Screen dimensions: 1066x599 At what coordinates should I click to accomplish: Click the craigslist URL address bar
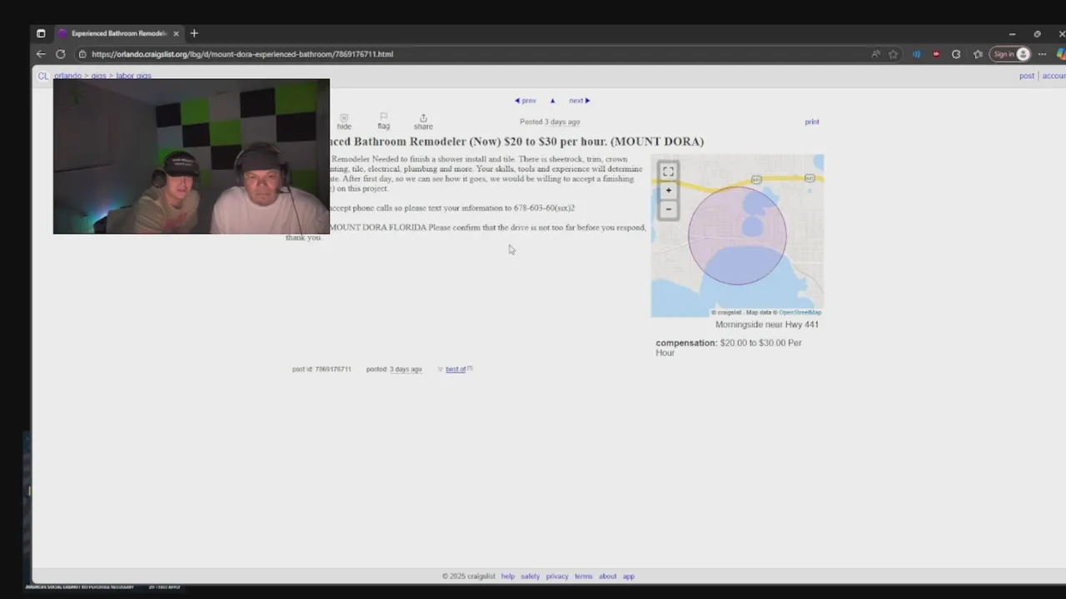pos(475,54)
